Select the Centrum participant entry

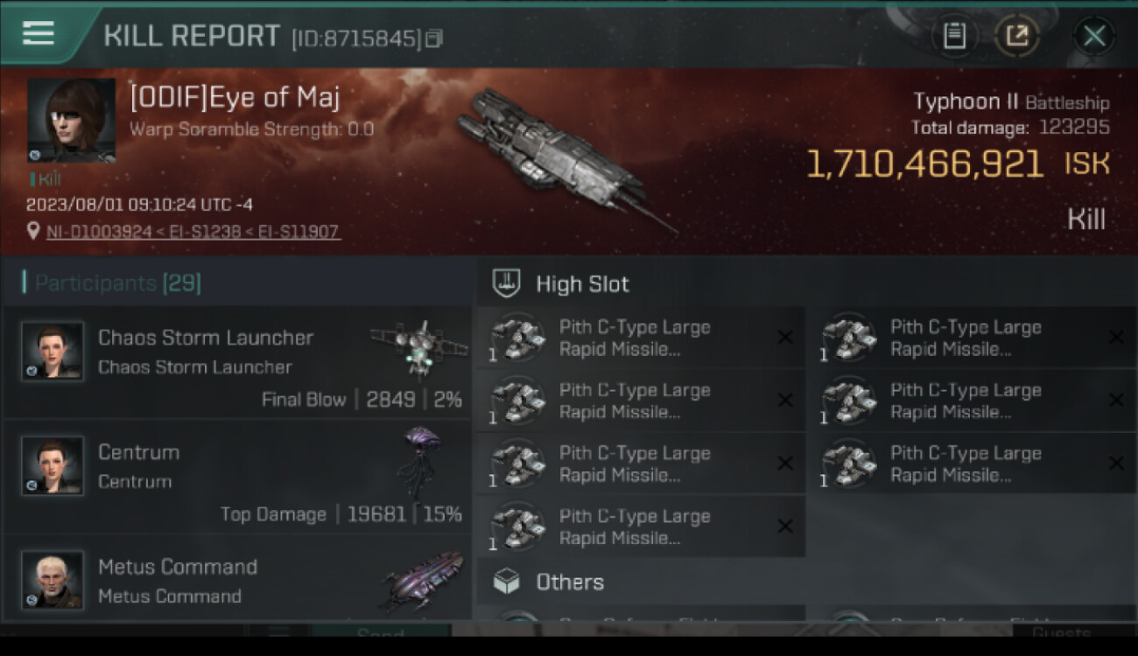(x=236, y=477)
